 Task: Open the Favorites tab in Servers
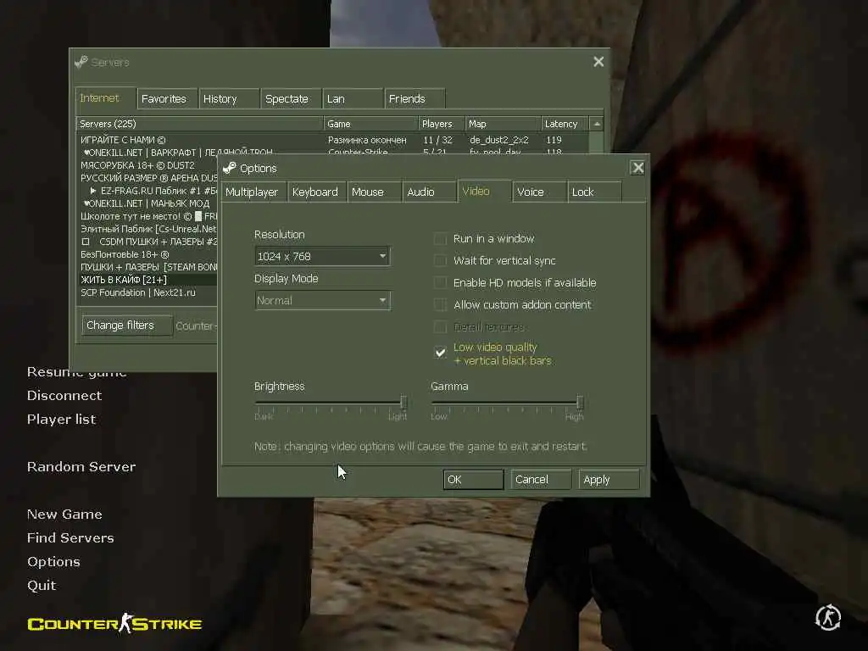(x=167, y=98)
